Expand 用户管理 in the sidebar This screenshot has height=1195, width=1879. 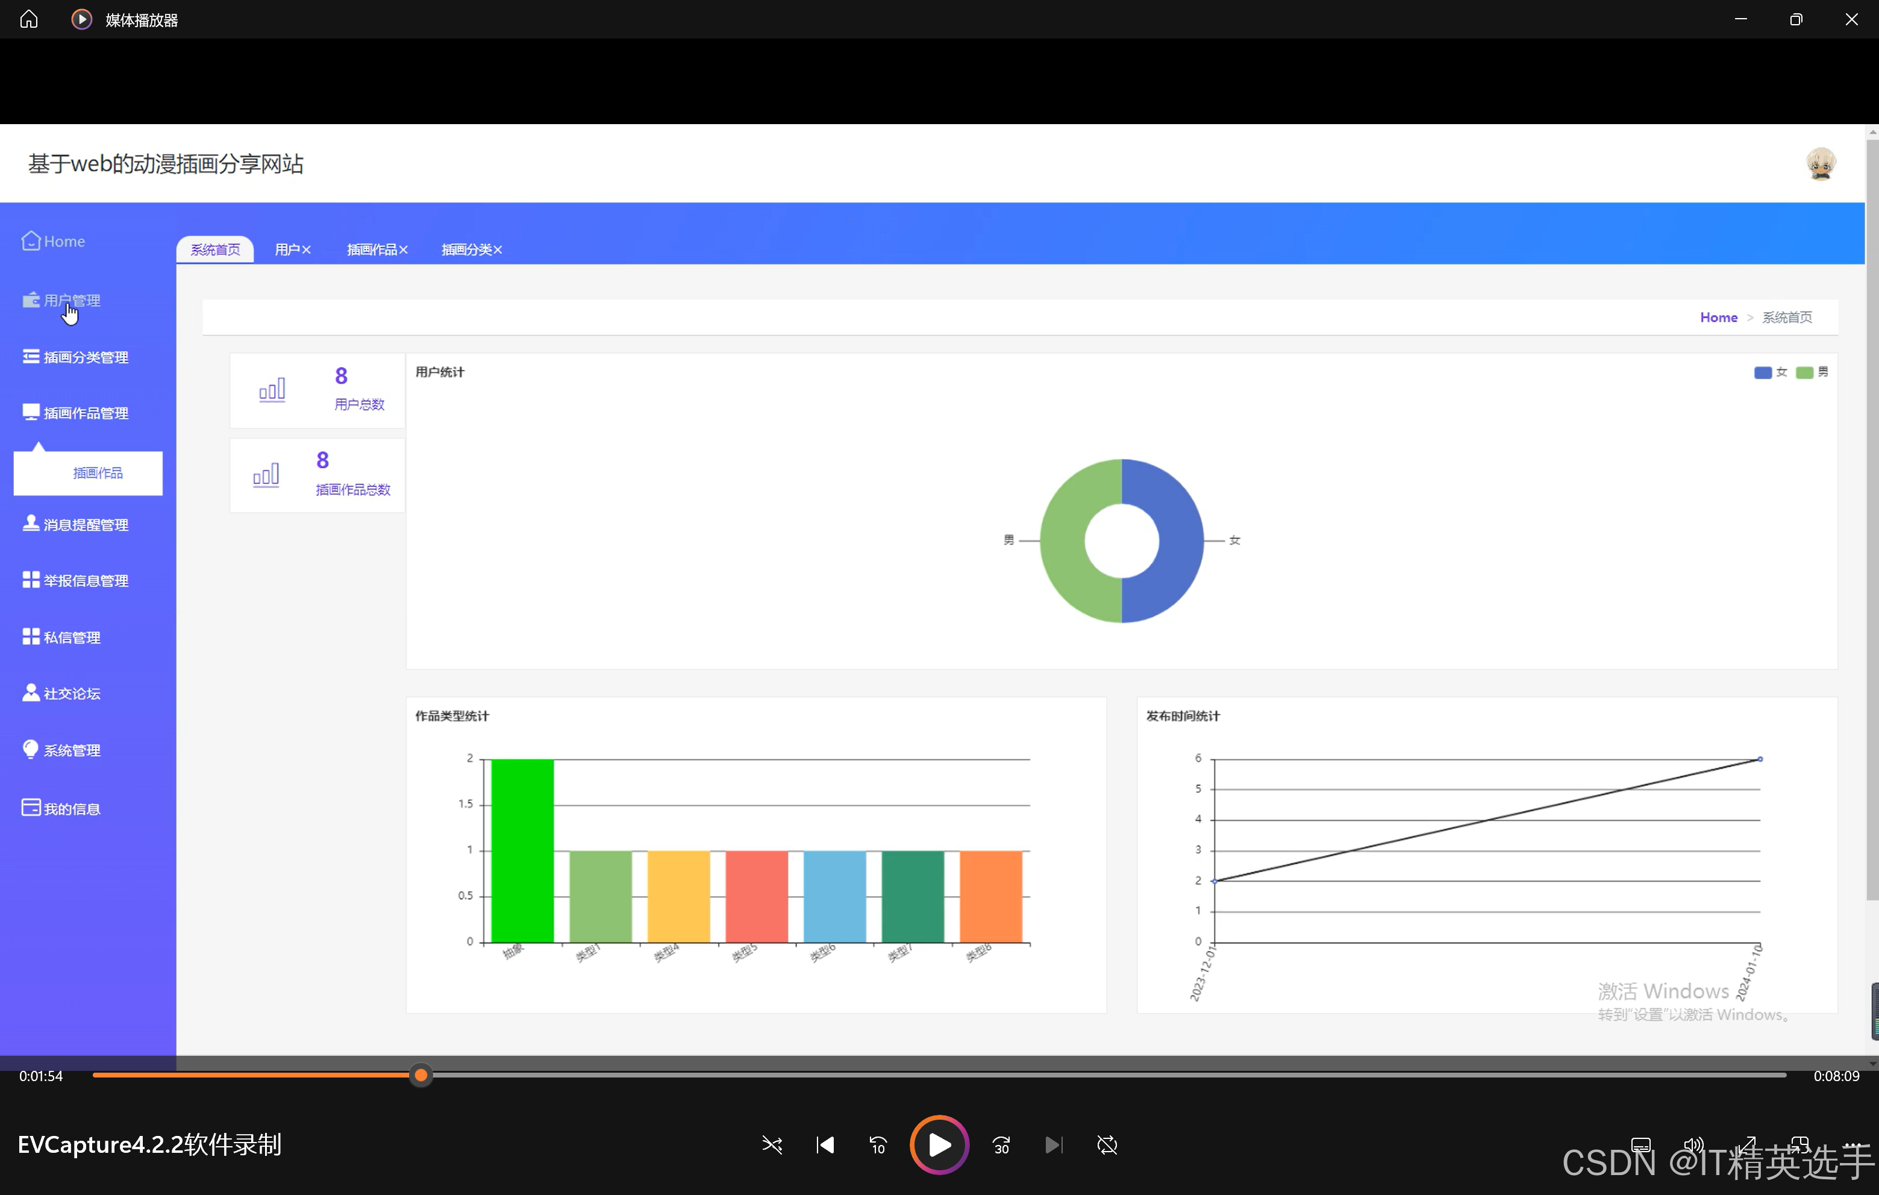61,301
